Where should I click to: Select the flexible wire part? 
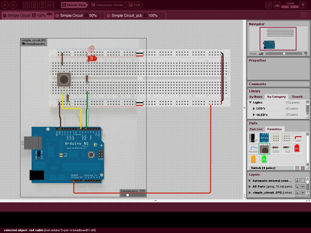coord(253,149)
